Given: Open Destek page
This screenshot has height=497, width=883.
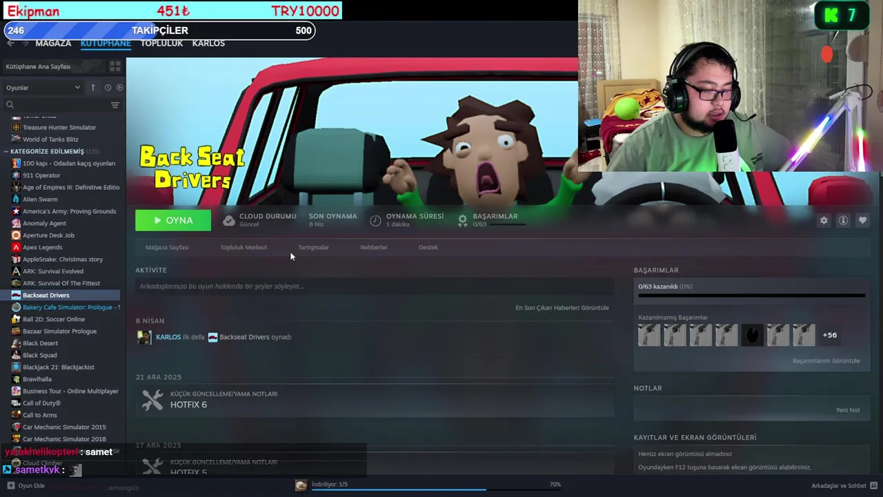Looking at the screenshot, I should [428, 247].
